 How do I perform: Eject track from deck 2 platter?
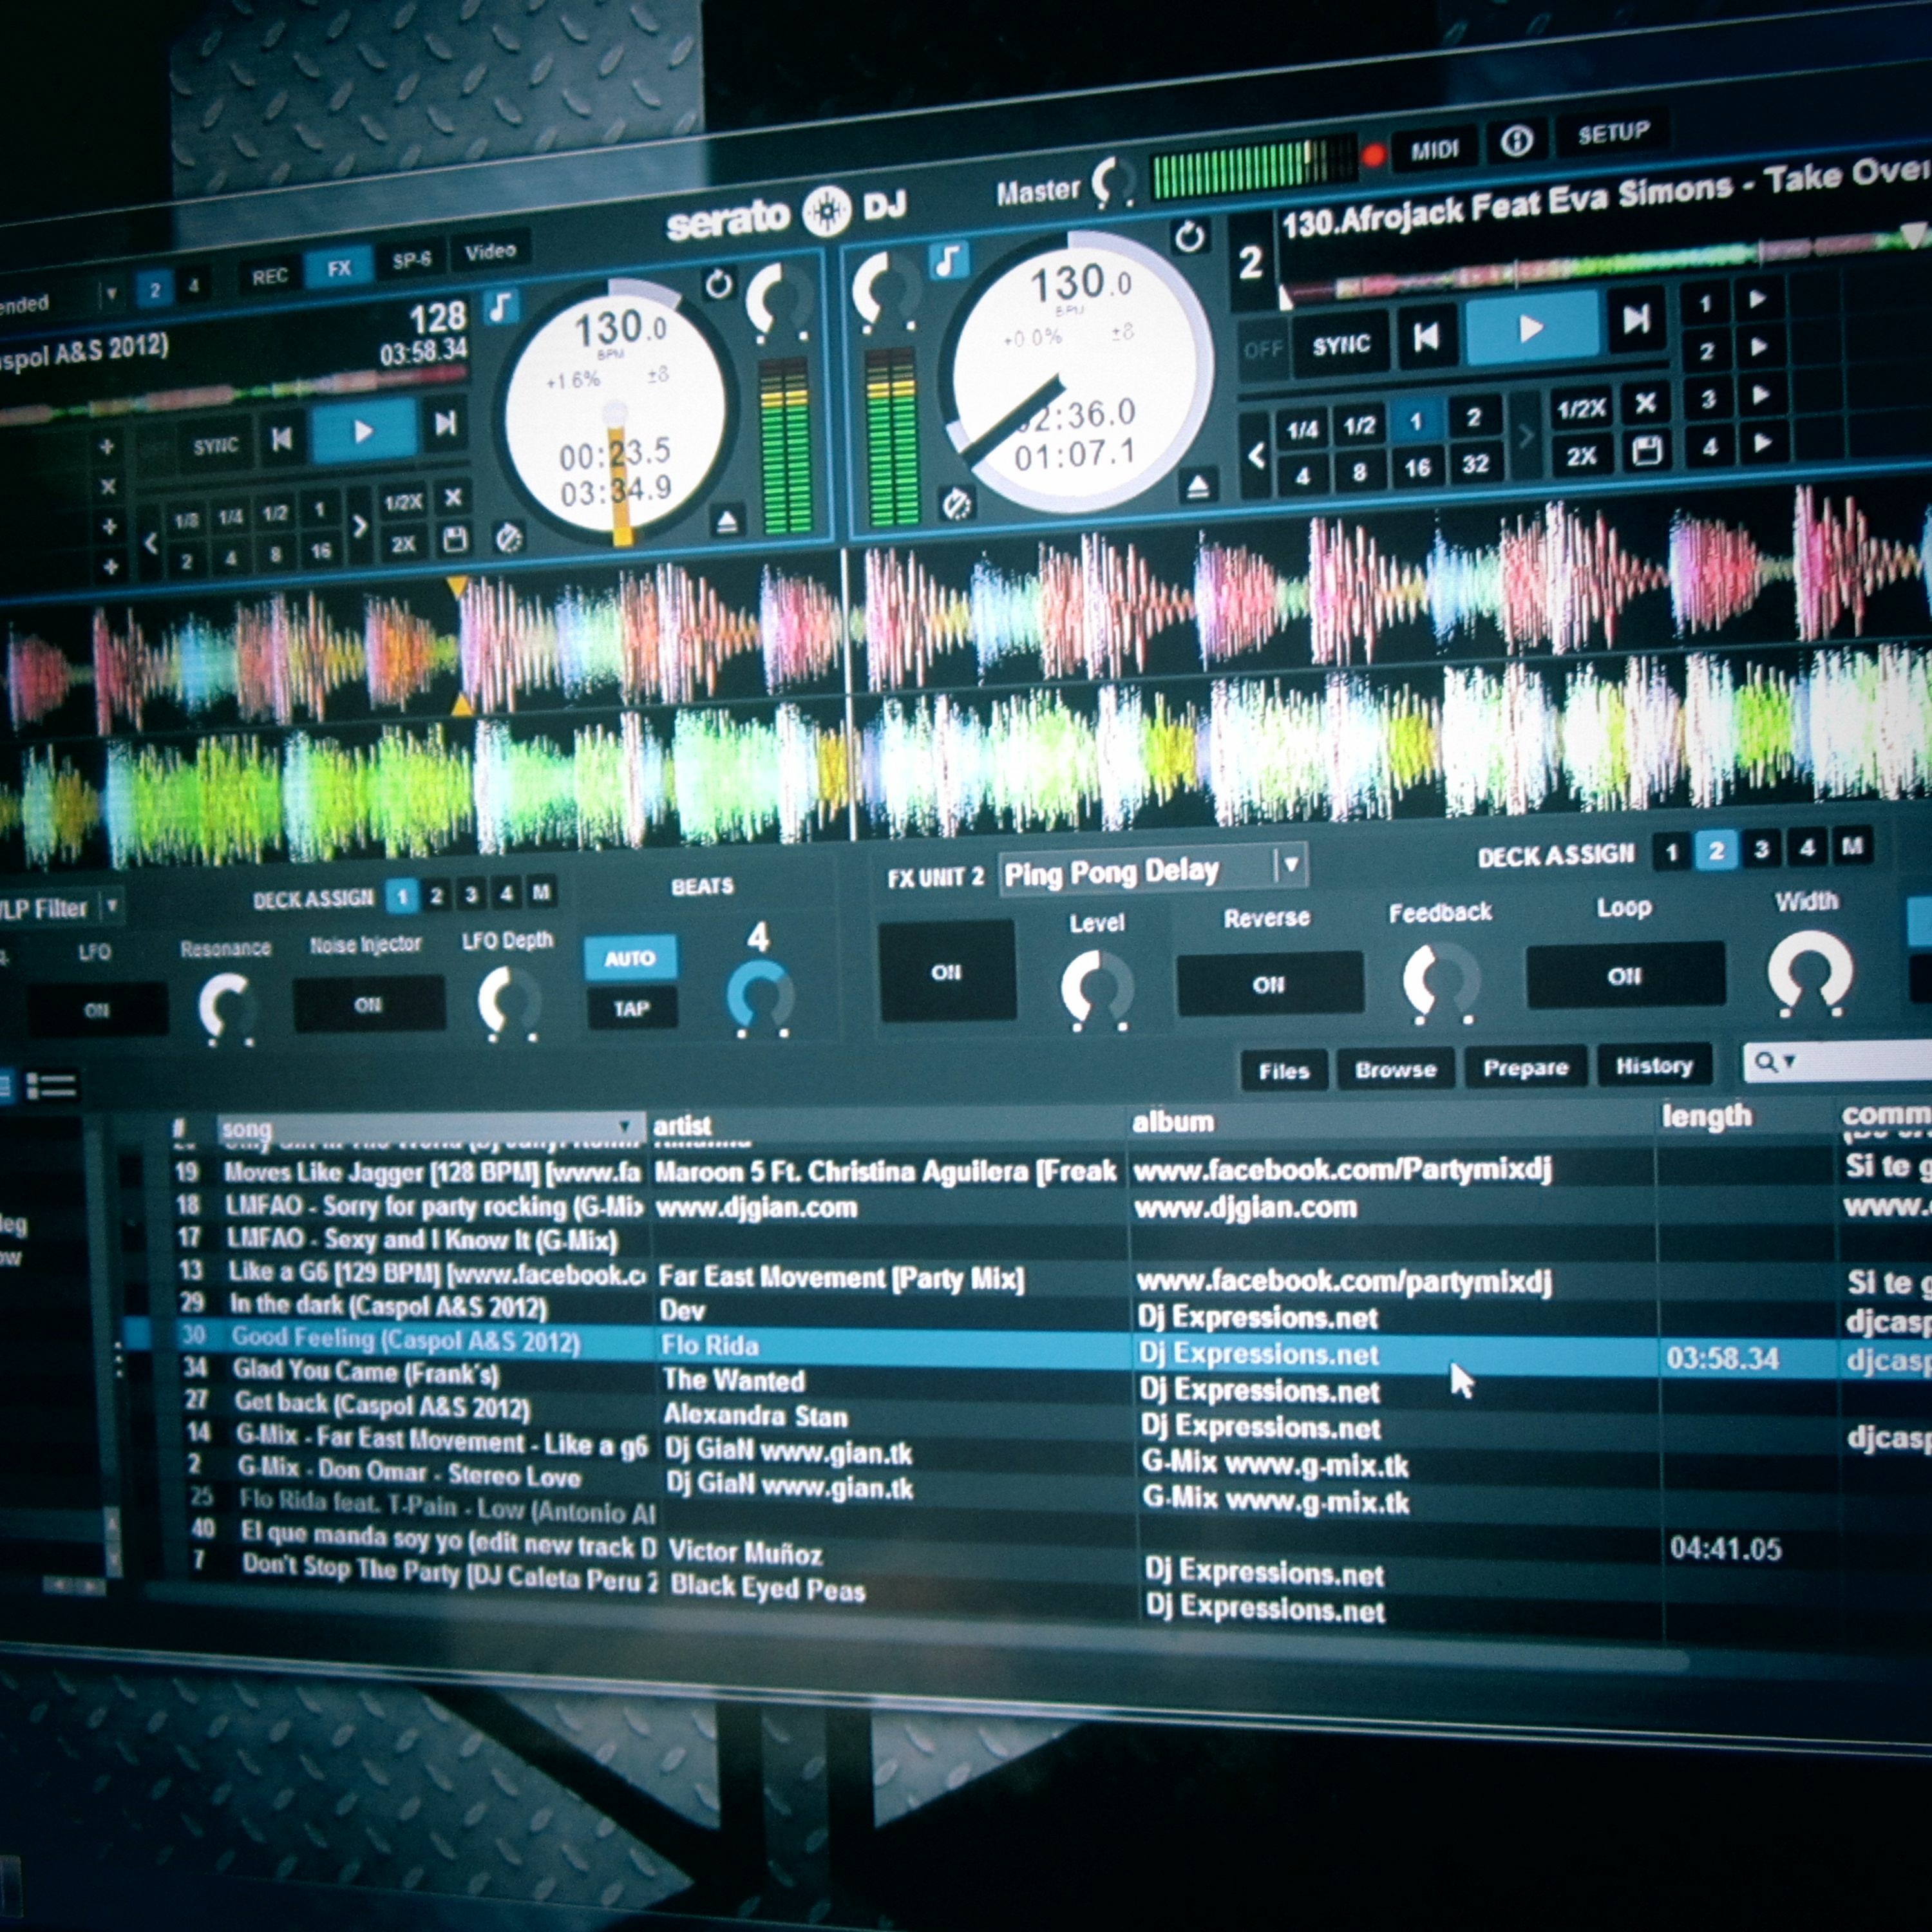1197,487
